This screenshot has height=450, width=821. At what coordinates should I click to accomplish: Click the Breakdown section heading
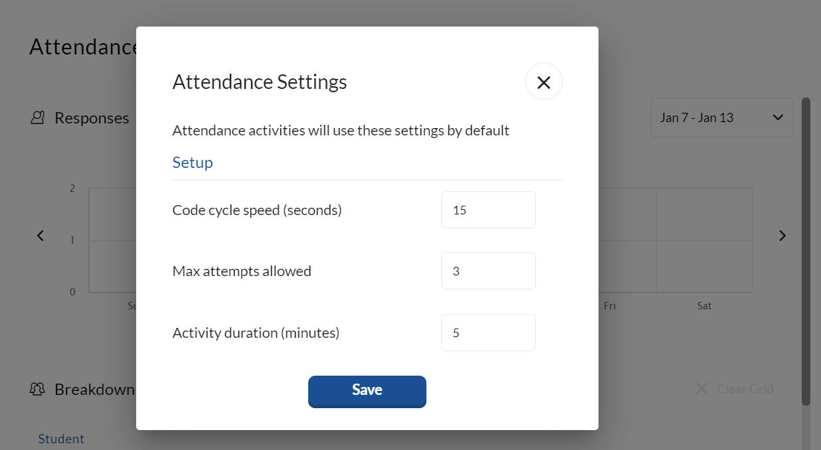click(94, 389)
